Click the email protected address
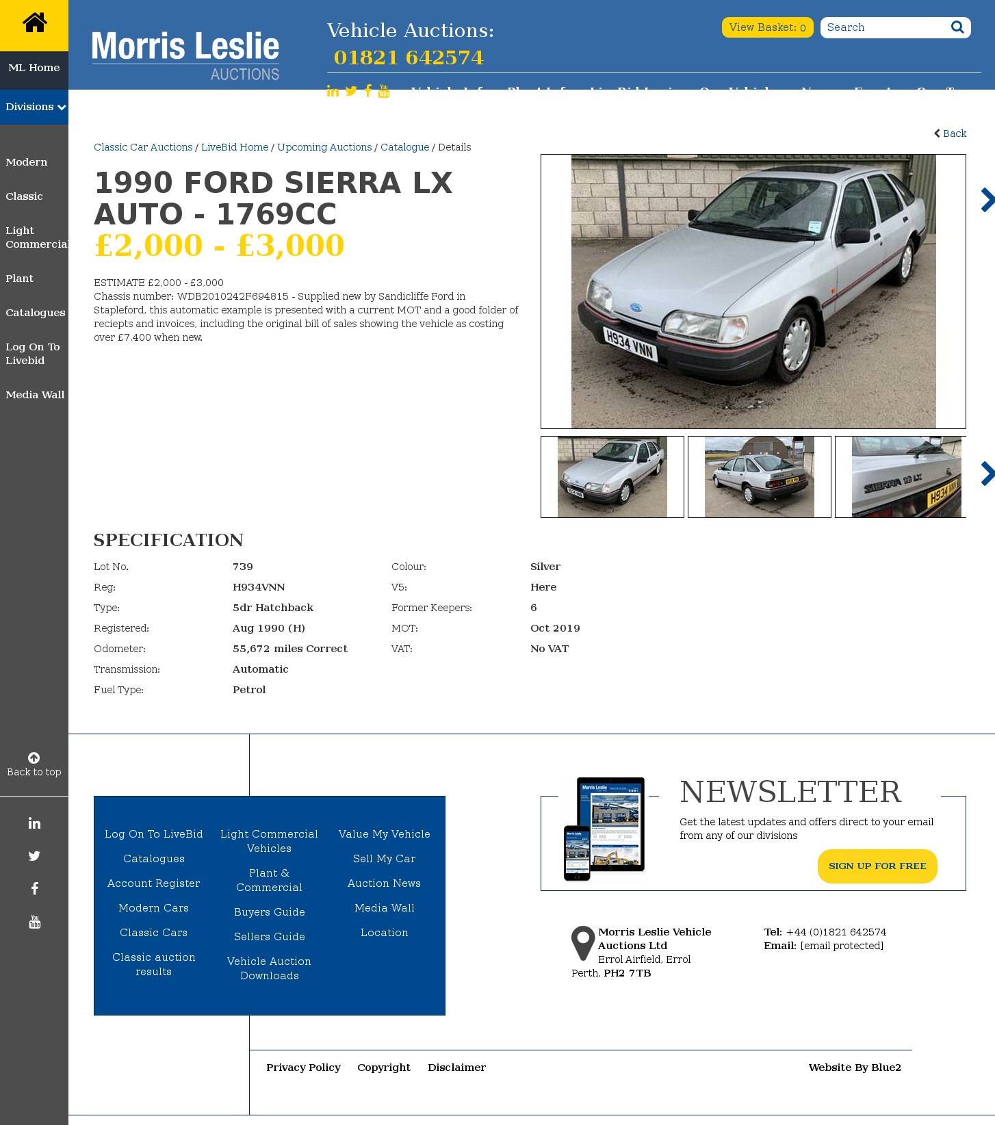Screen dimensions: 995x1125 click(842, 946)
